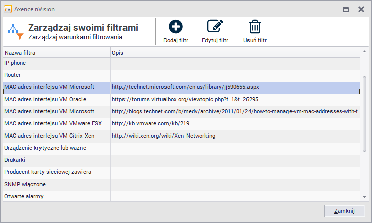The width and height of the screenshot is (372, 223).
Task: Maximize the Axence nVision window
Action: pos(346,9)
